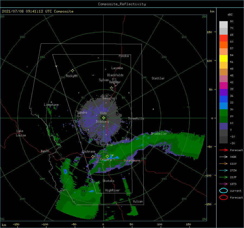Image resolution: width=244 pixels, height=228 pixels.
Task: Click the Innisfail label
Action: pos(110,98)
